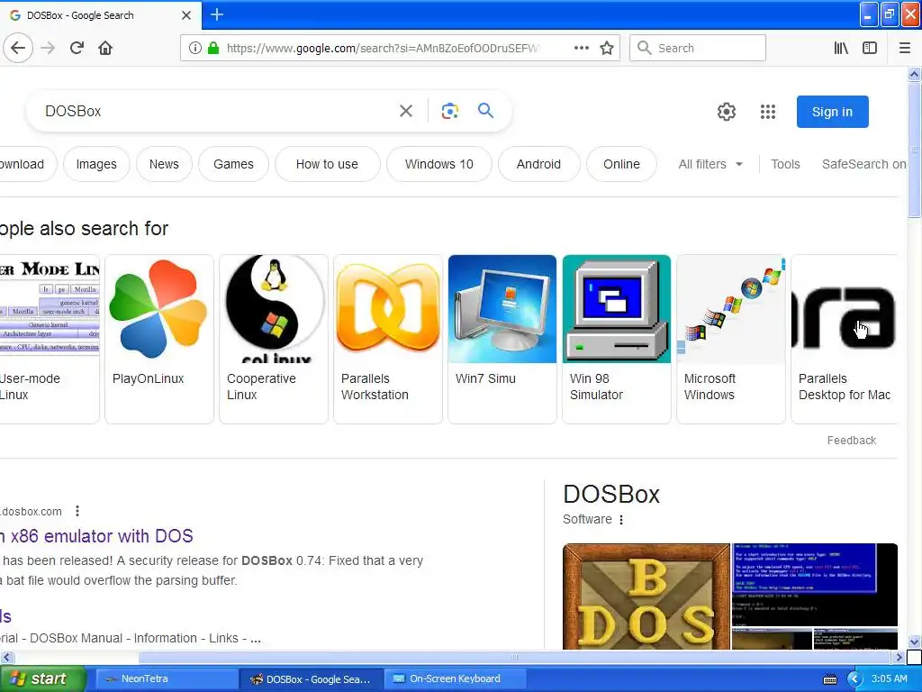Screen dimensions: 922x692
Task: Select the Games filter chip
Action: coord(233,164)
